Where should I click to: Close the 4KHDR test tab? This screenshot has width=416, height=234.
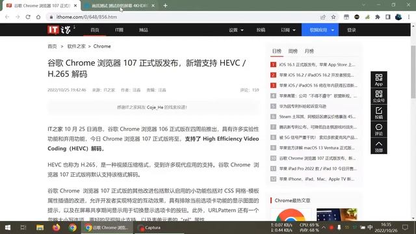tap(153, 6)
